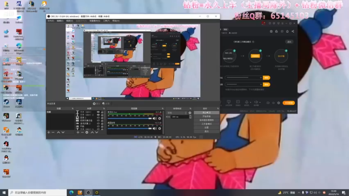Open source properties gear in Sources panel
This screenshot has width=349, height=196.
coord(87,132)
